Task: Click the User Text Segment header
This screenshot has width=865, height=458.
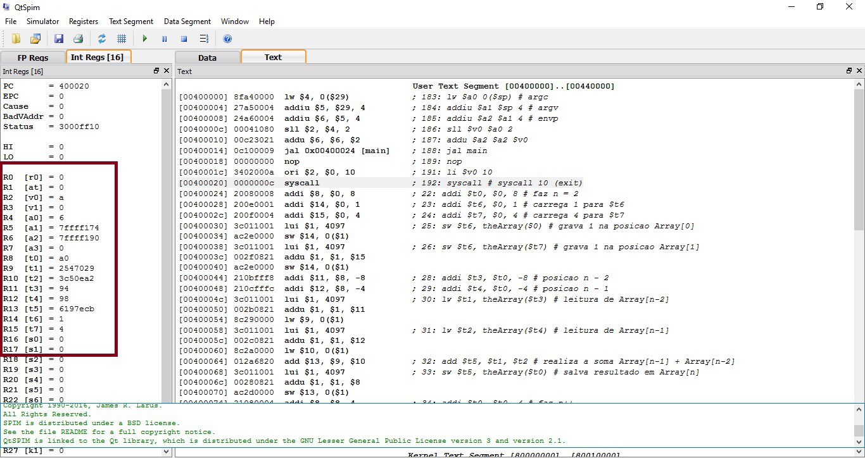Action: click(x=514, y=86)
